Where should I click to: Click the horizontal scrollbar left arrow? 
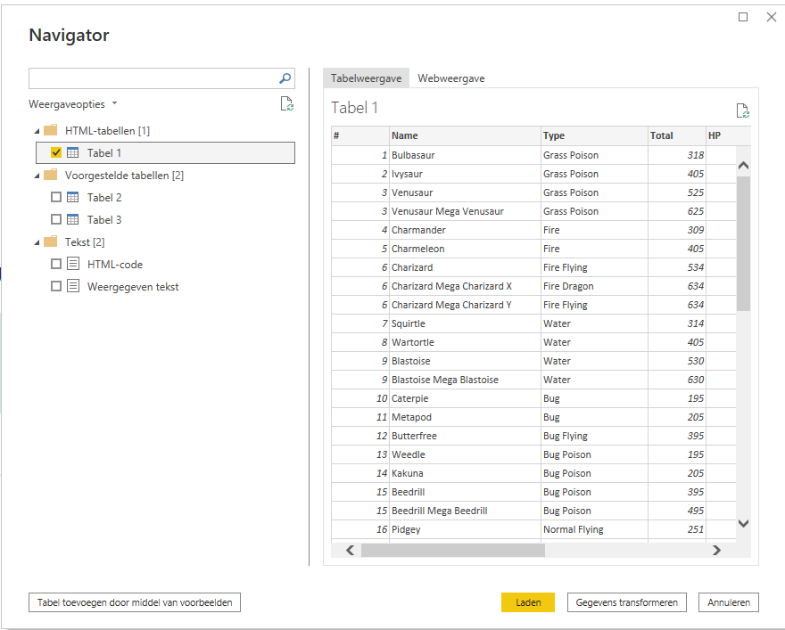pos(350,550)
